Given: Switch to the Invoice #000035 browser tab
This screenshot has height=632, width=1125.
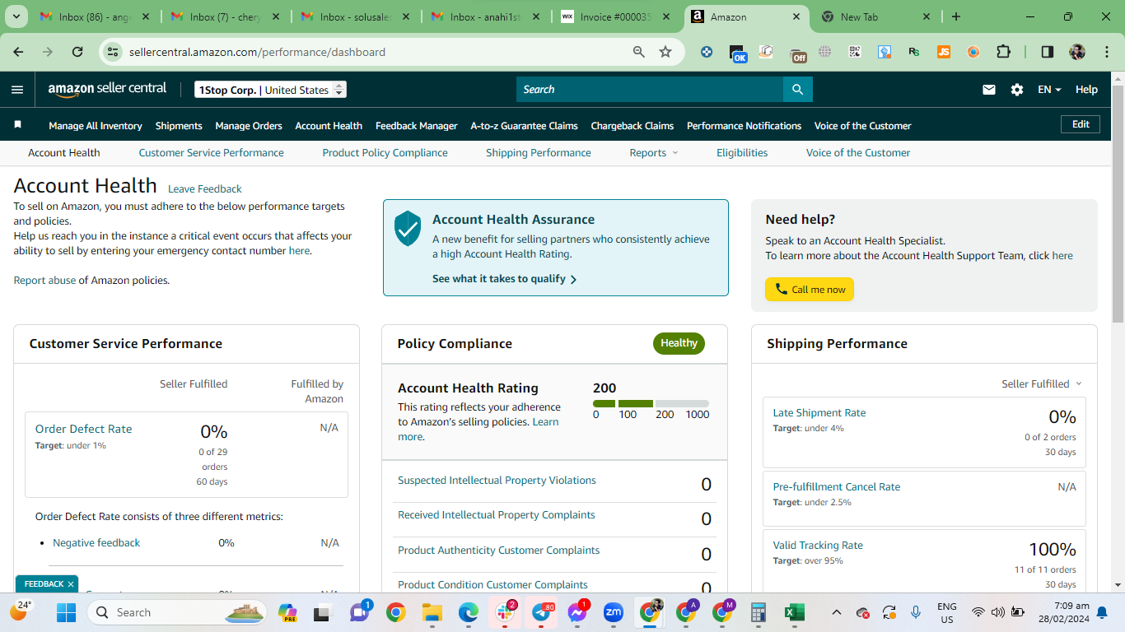Looking at the screenshot, I should point(614,16).
